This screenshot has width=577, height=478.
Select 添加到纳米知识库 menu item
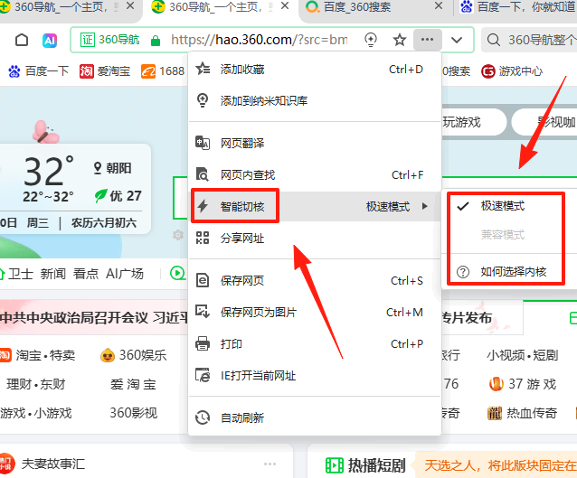pos(315,100)
